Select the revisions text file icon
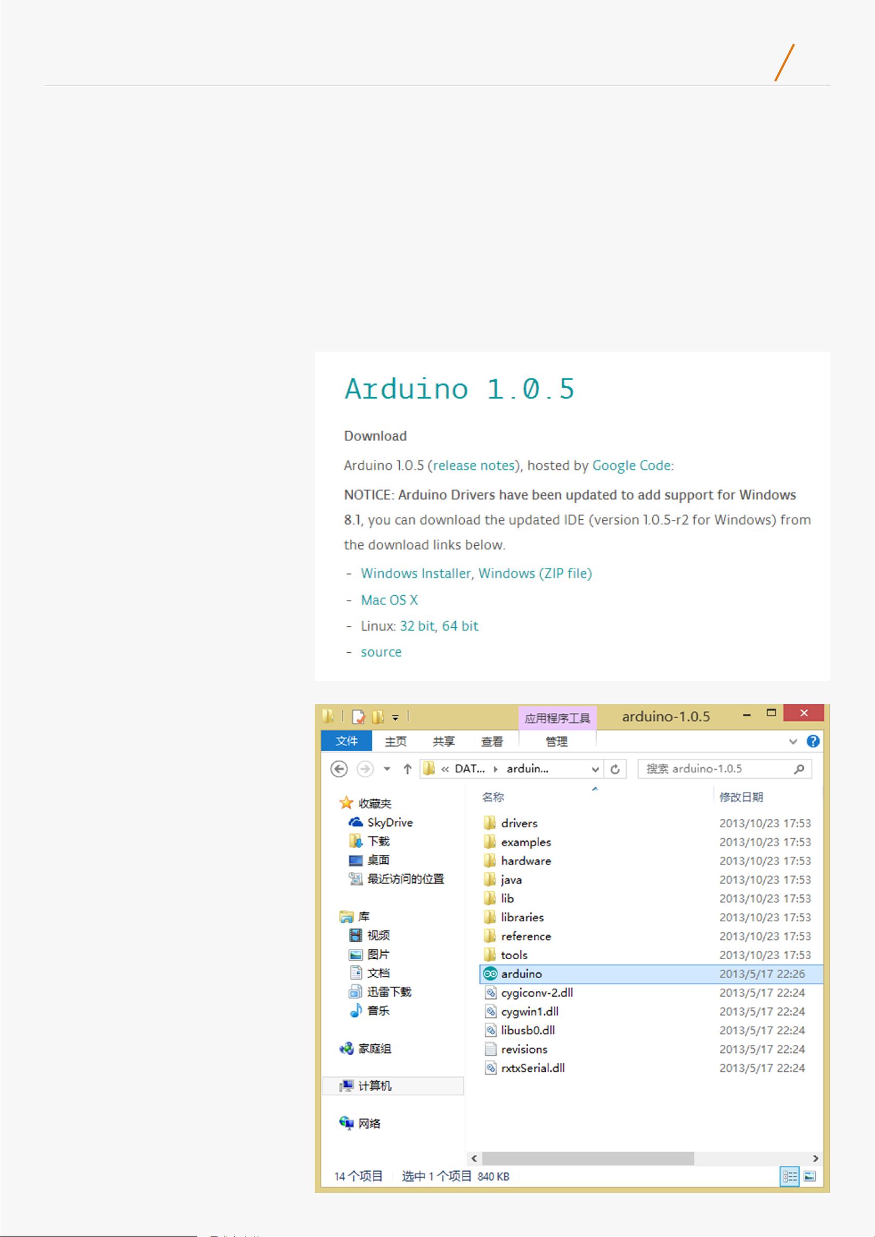 pos(490,1049)
